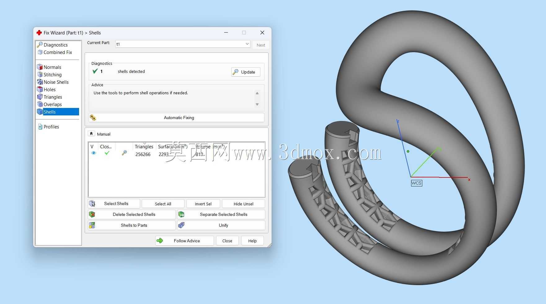Click the Next part button
This screenshot has width=546, height=304.
tap(261, 45)
